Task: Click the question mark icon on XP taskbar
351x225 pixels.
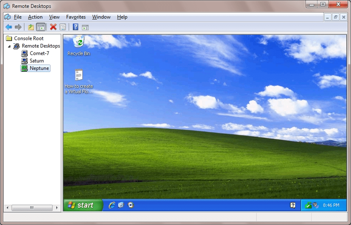Action: (x=293, y=205)
